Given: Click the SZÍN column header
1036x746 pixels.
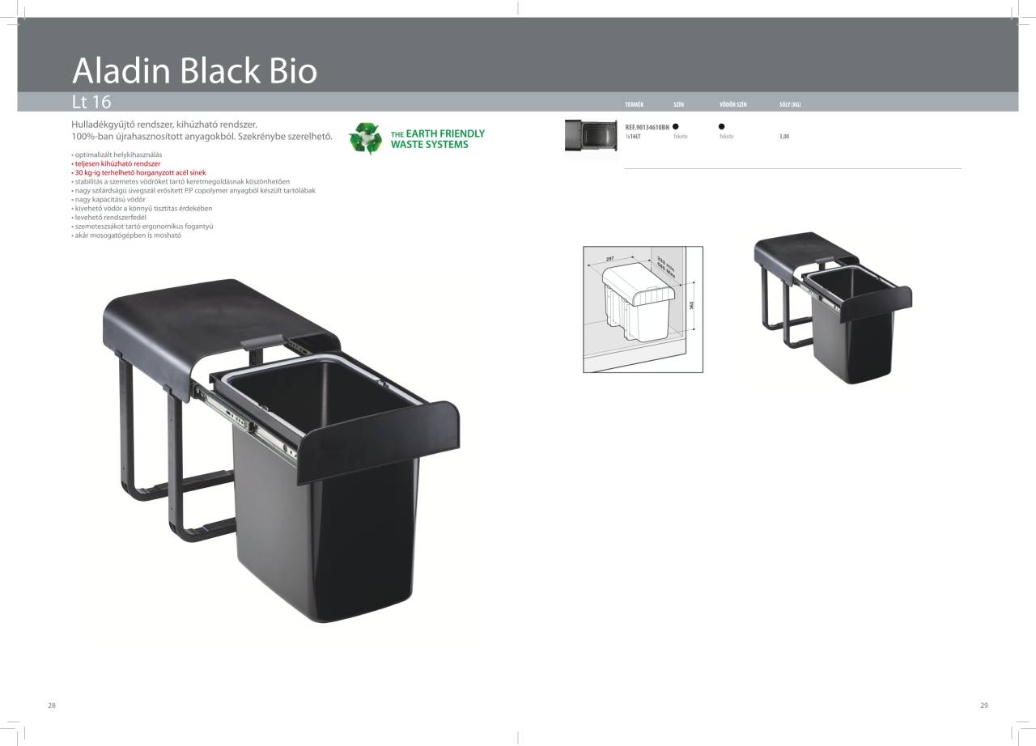Looking at the screenshot, I should [x=678, y=105].
